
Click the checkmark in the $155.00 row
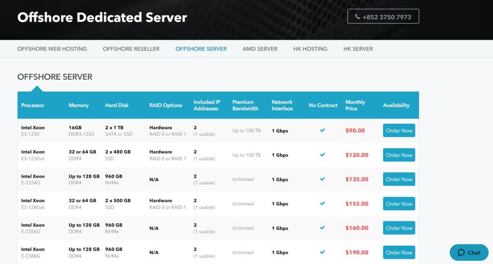[x=323, y=204]
